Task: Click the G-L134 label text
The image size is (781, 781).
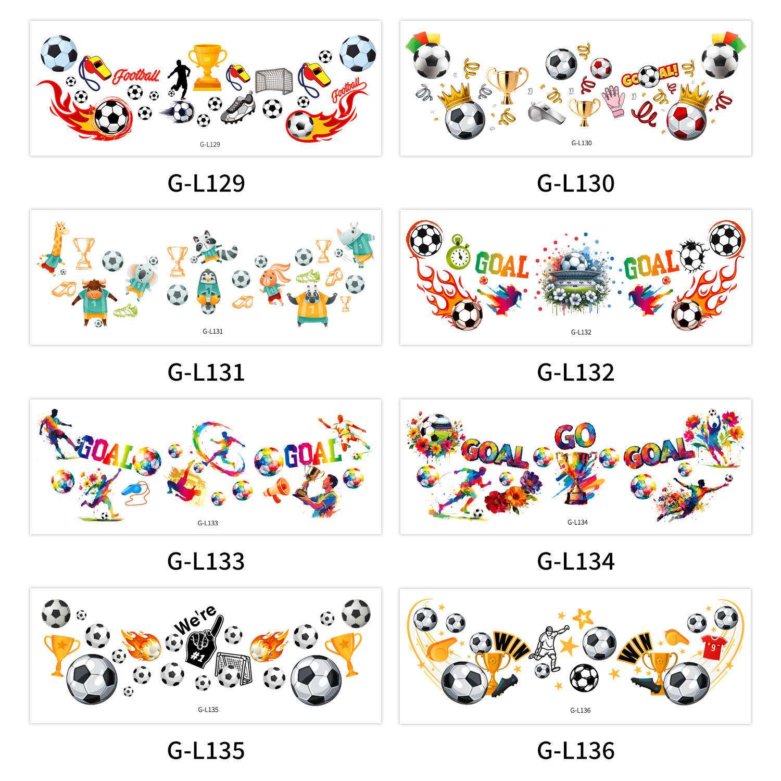Action: tap(576, 561)
